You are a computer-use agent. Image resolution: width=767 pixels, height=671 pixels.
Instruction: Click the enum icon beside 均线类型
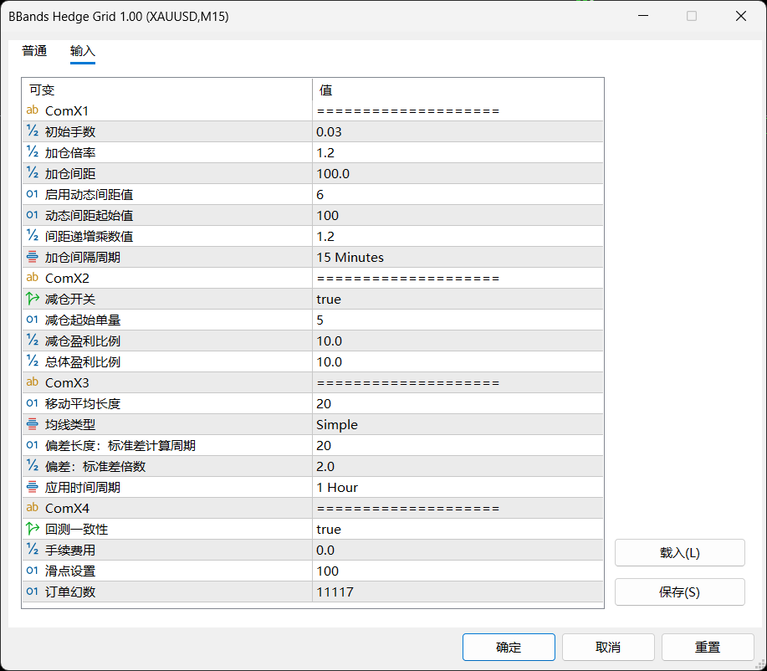pos(33,424)
